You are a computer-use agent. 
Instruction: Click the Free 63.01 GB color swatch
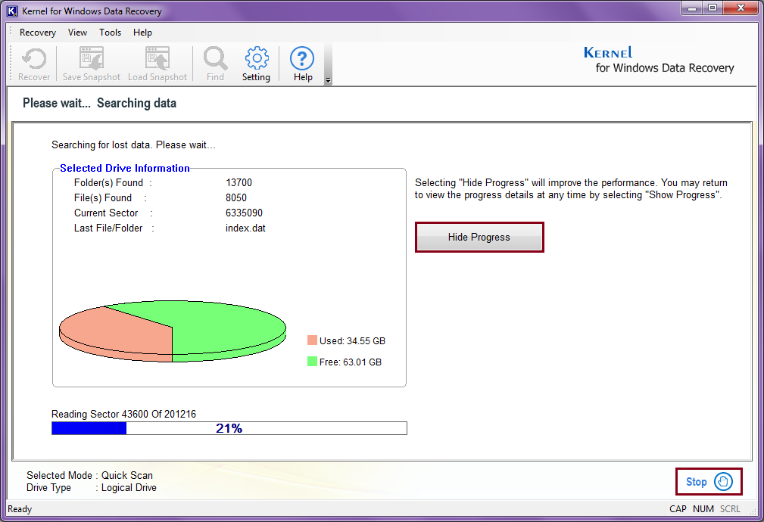312,362
